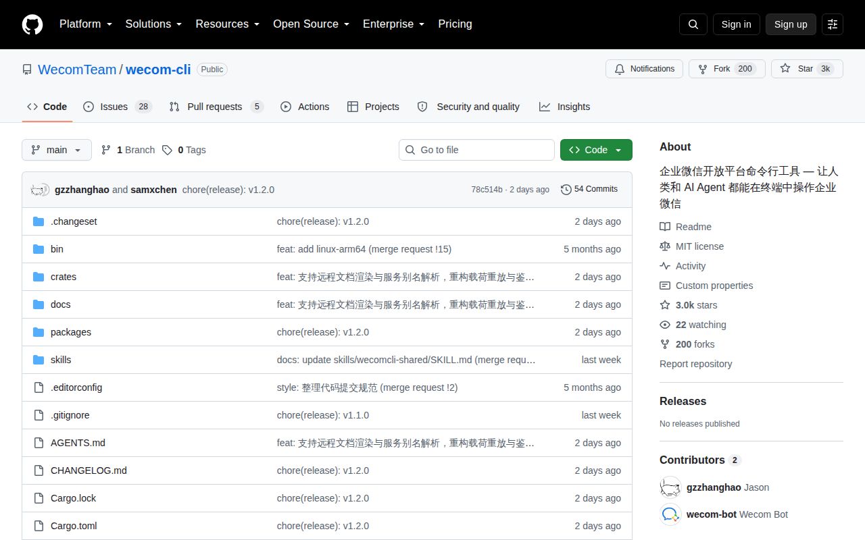
Task: Select the Code tab
Action: (47, 107)
